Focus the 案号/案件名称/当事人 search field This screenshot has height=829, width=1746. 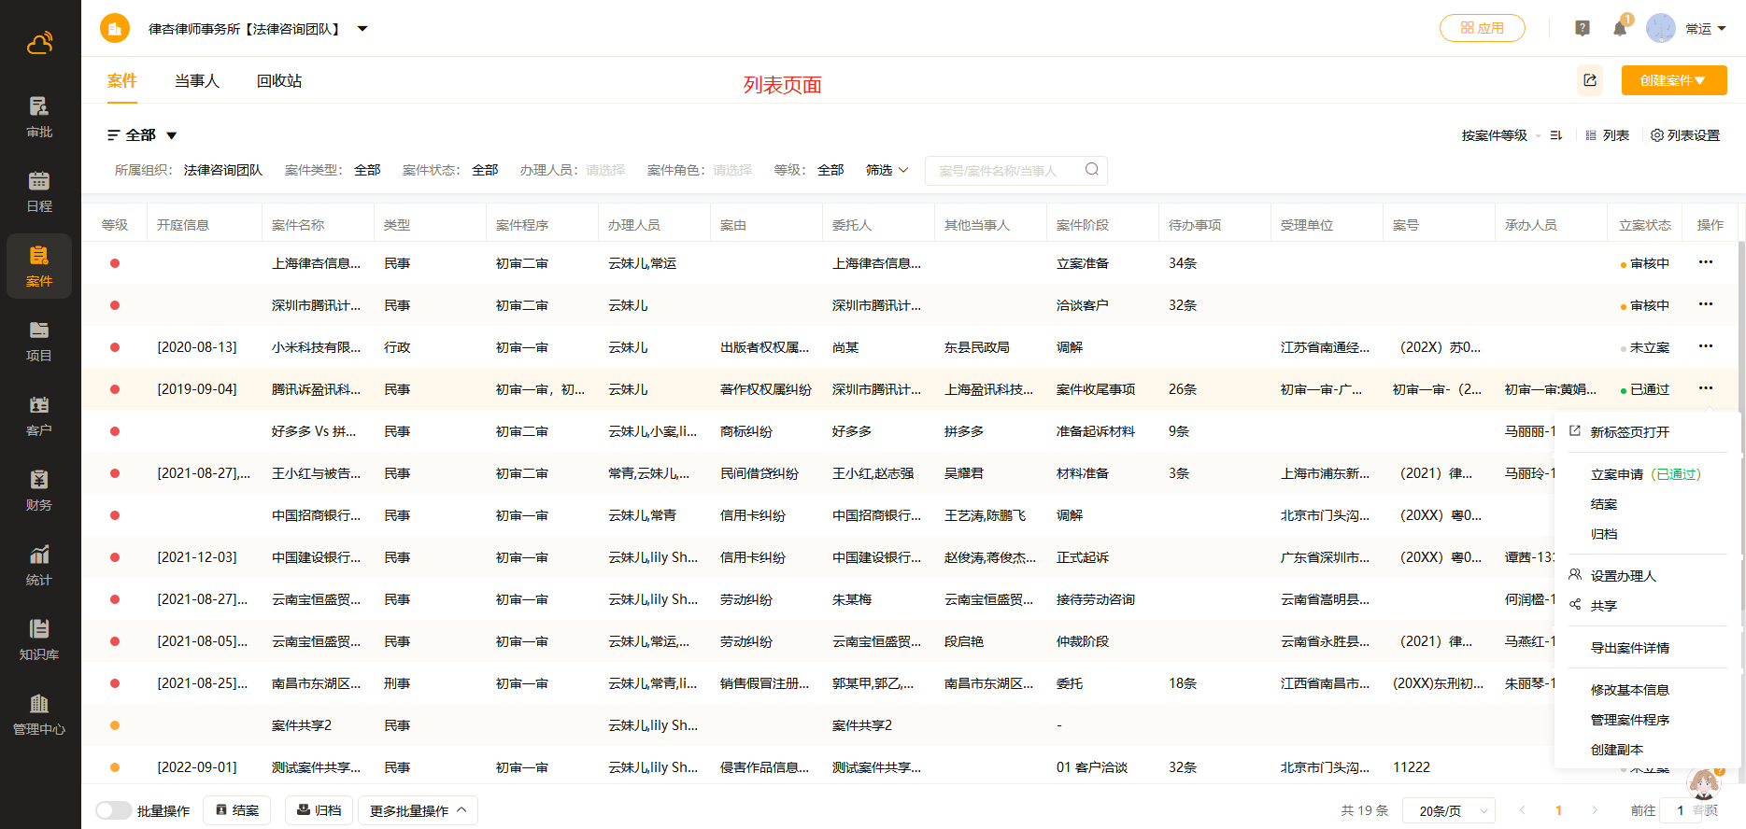[x=1016, y=170]
